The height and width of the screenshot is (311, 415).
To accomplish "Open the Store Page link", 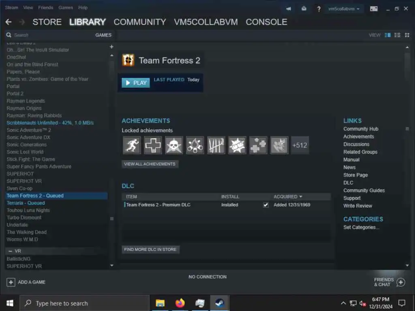I will pos(355,175).
